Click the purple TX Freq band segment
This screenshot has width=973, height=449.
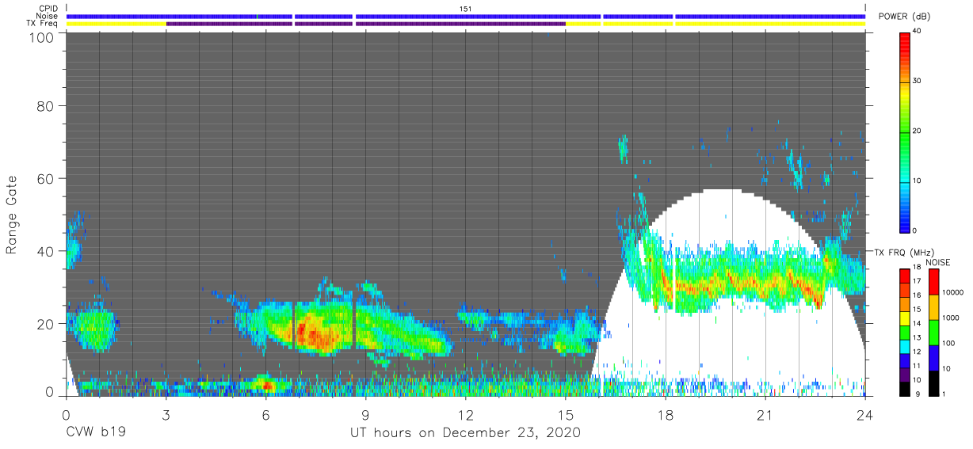[365, 24]
